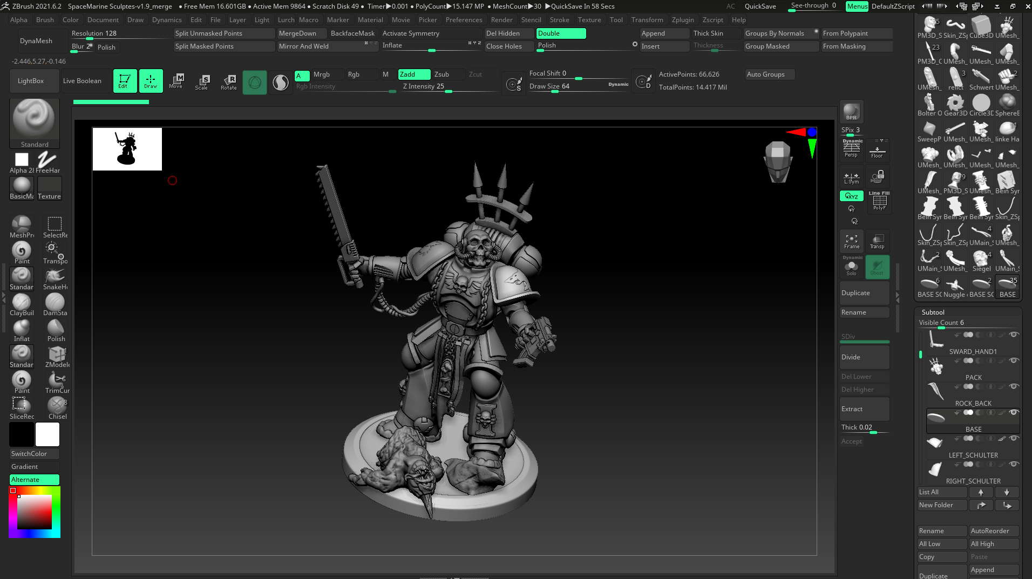Open the FreeHand stroke selector
The height and width of the screenshot is (579, 1032).
47,162
